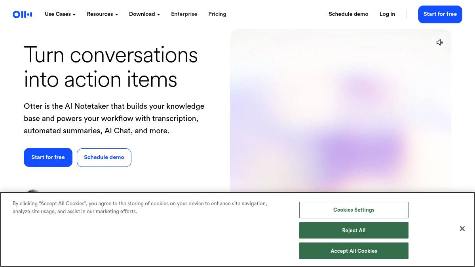Open Cookies Settings
Screen dimensions: 475x267
(353, 210)
